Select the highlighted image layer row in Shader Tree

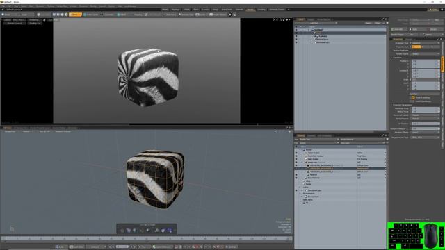[x=341, y=168]
